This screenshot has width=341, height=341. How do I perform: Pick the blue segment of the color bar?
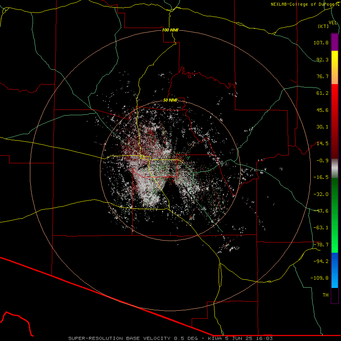pyautogui.click(x=335, y=270)
